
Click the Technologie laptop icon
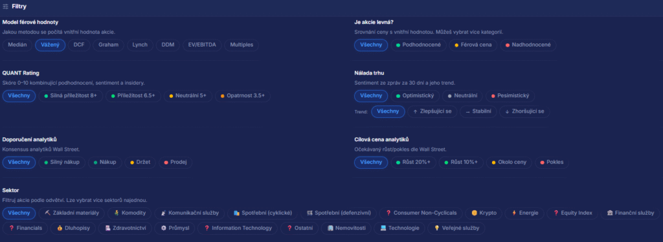click(x=383, y=228)
